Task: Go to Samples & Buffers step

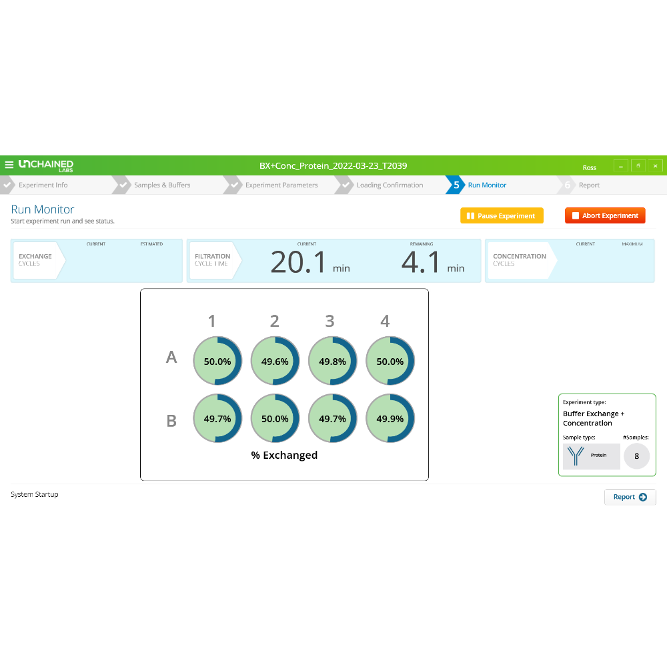Action: point(161,185)
